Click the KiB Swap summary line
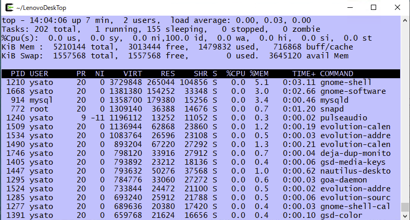This screenshot has width=410, height=220. (x=156, y=56)
